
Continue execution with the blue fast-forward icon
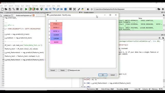click(62, 9)
